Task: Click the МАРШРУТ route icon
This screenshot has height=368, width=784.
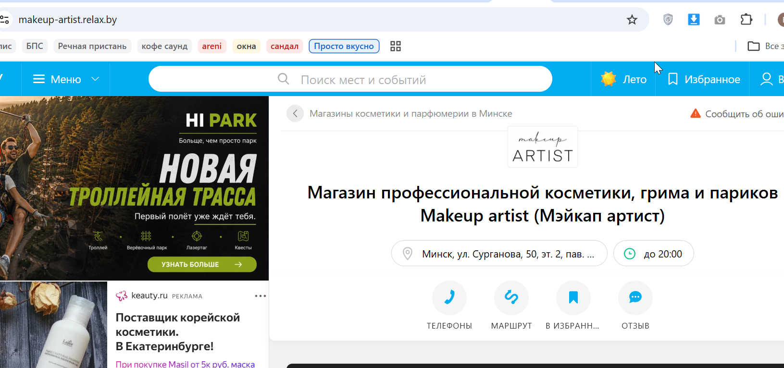Action: pos(511,298)
